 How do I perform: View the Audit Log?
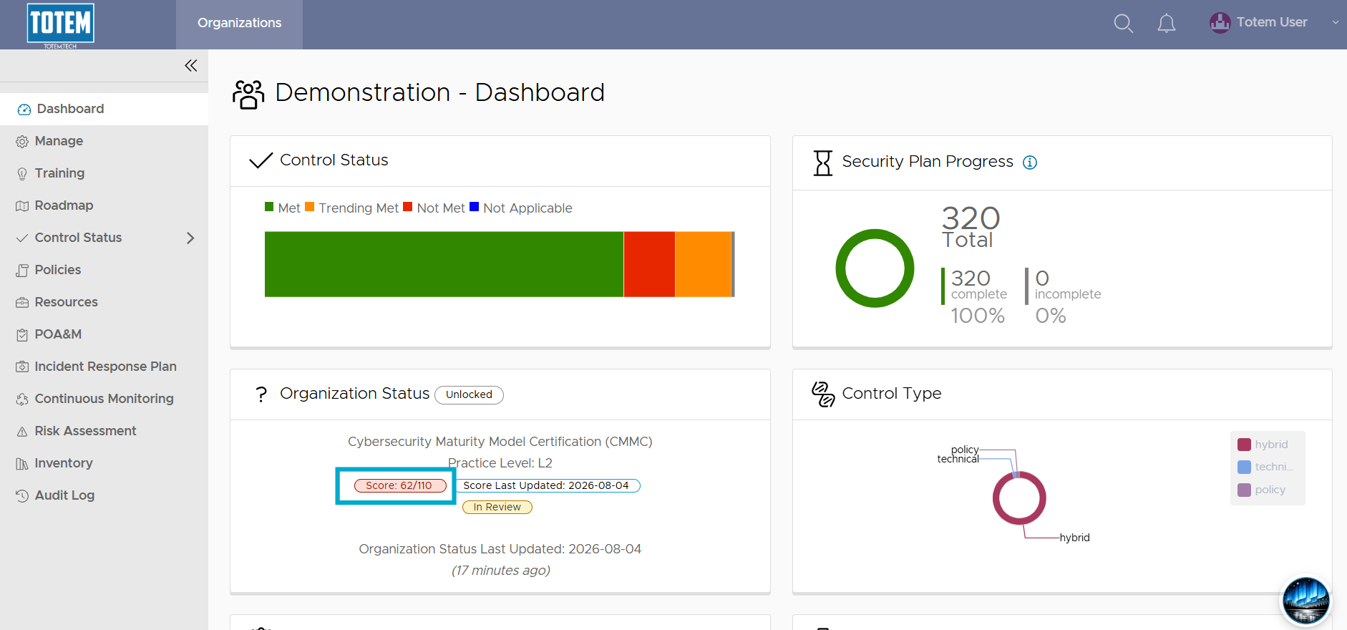pos(104,495)
